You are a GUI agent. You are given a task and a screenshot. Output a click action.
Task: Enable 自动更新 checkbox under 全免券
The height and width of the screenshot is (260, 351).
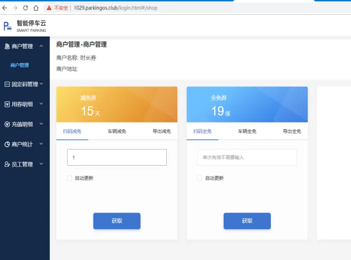[200, 178]
